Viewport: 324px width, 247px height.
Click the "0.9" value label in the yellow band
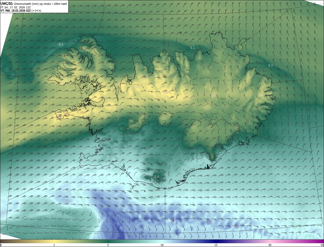136,87
